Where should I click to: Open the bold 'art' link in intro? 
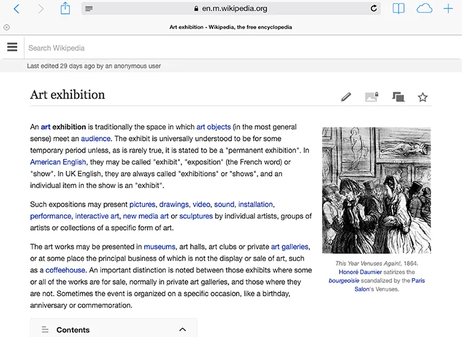point(46,127)
